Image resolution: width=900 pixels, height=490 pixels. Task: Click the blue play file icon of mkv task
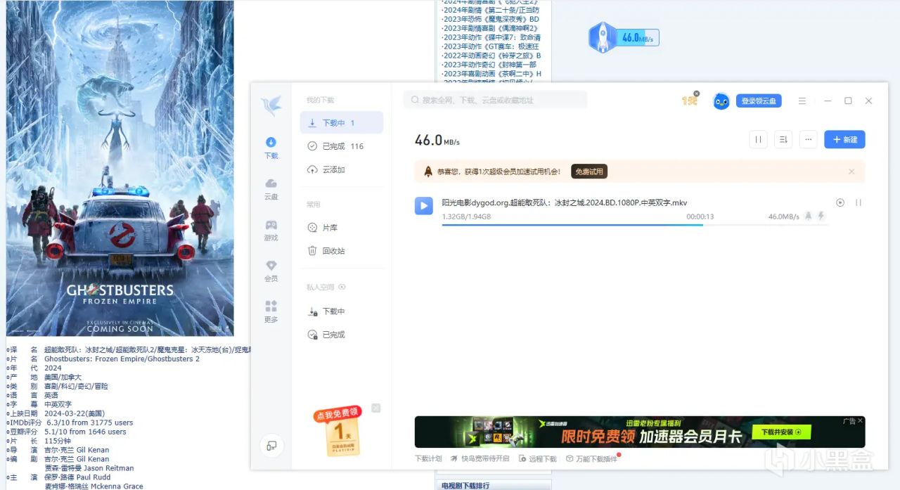[423, 206]
